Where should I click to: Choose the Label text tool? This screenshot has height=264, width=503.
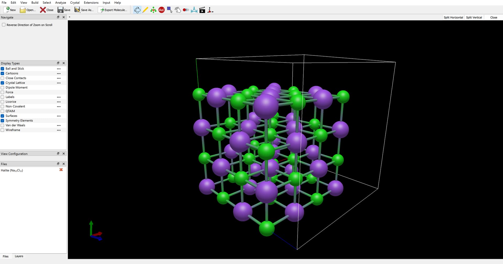pyautogui.click(x=162, y=10)
